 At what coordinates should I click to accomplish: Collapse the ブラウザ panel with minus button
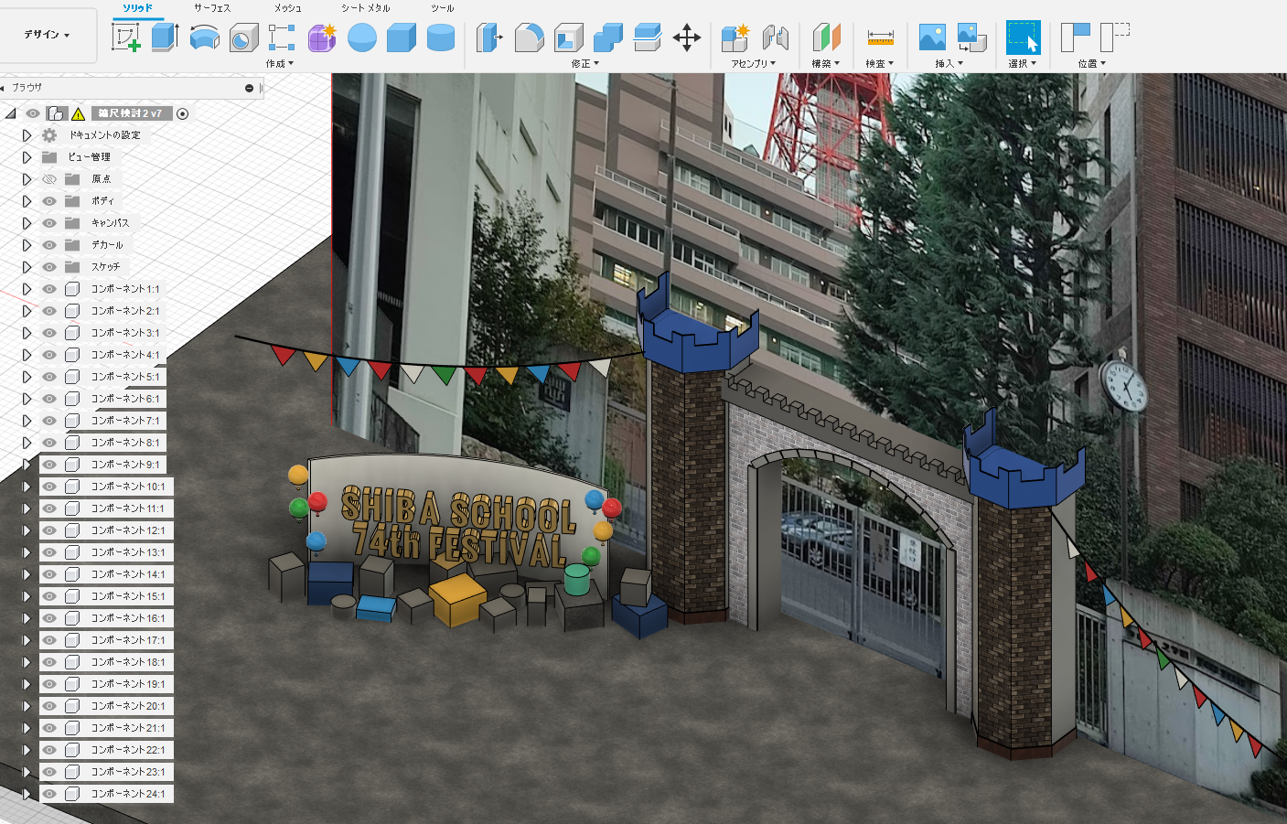click(x=249, y=88)
